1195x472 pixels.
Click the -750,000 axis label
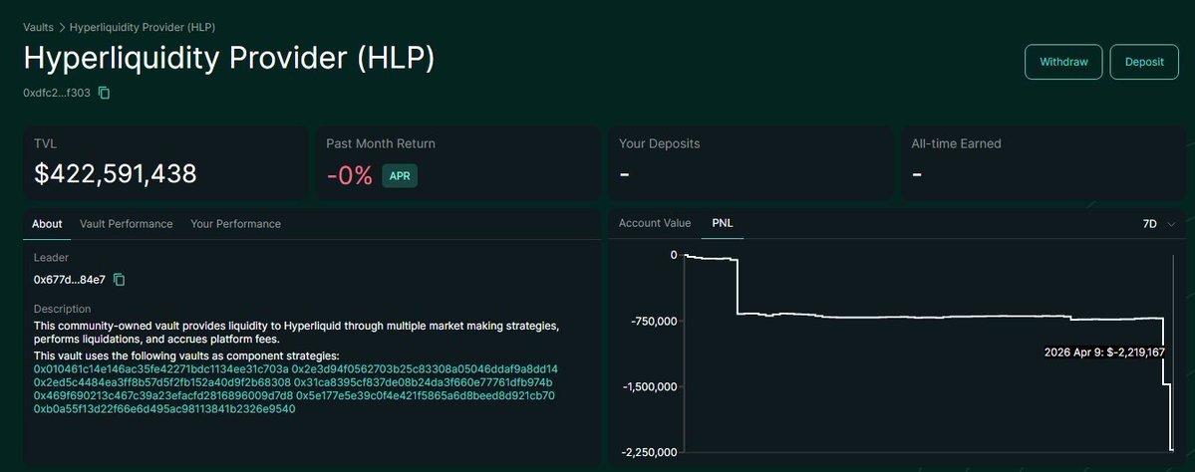(653, 321)
